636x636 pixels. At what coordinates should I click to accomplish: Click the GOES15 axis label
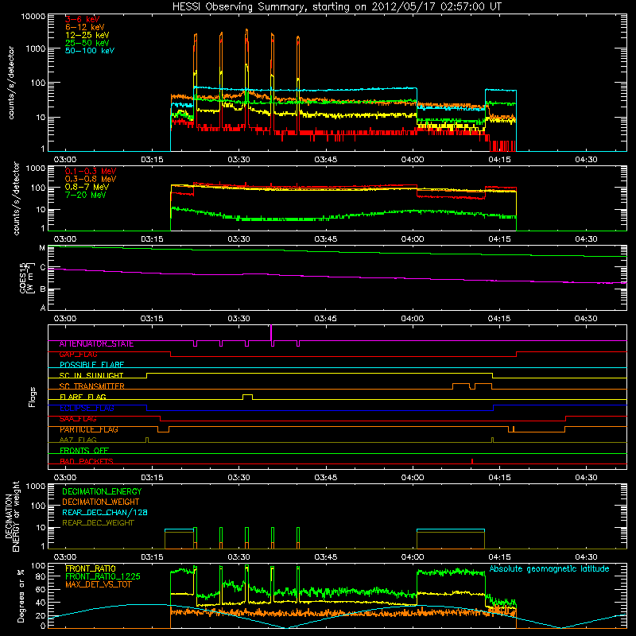tap(25, 277)
